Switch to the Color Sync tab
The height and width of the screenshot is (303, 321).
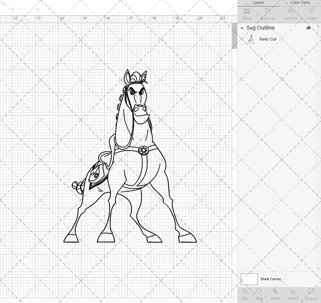click(x=300, y=3)
